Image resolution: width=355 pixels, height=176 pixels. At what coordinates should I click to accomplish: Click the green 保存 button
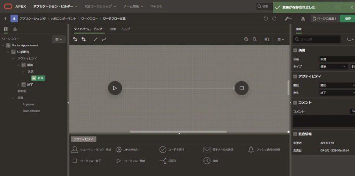[348, 19]
